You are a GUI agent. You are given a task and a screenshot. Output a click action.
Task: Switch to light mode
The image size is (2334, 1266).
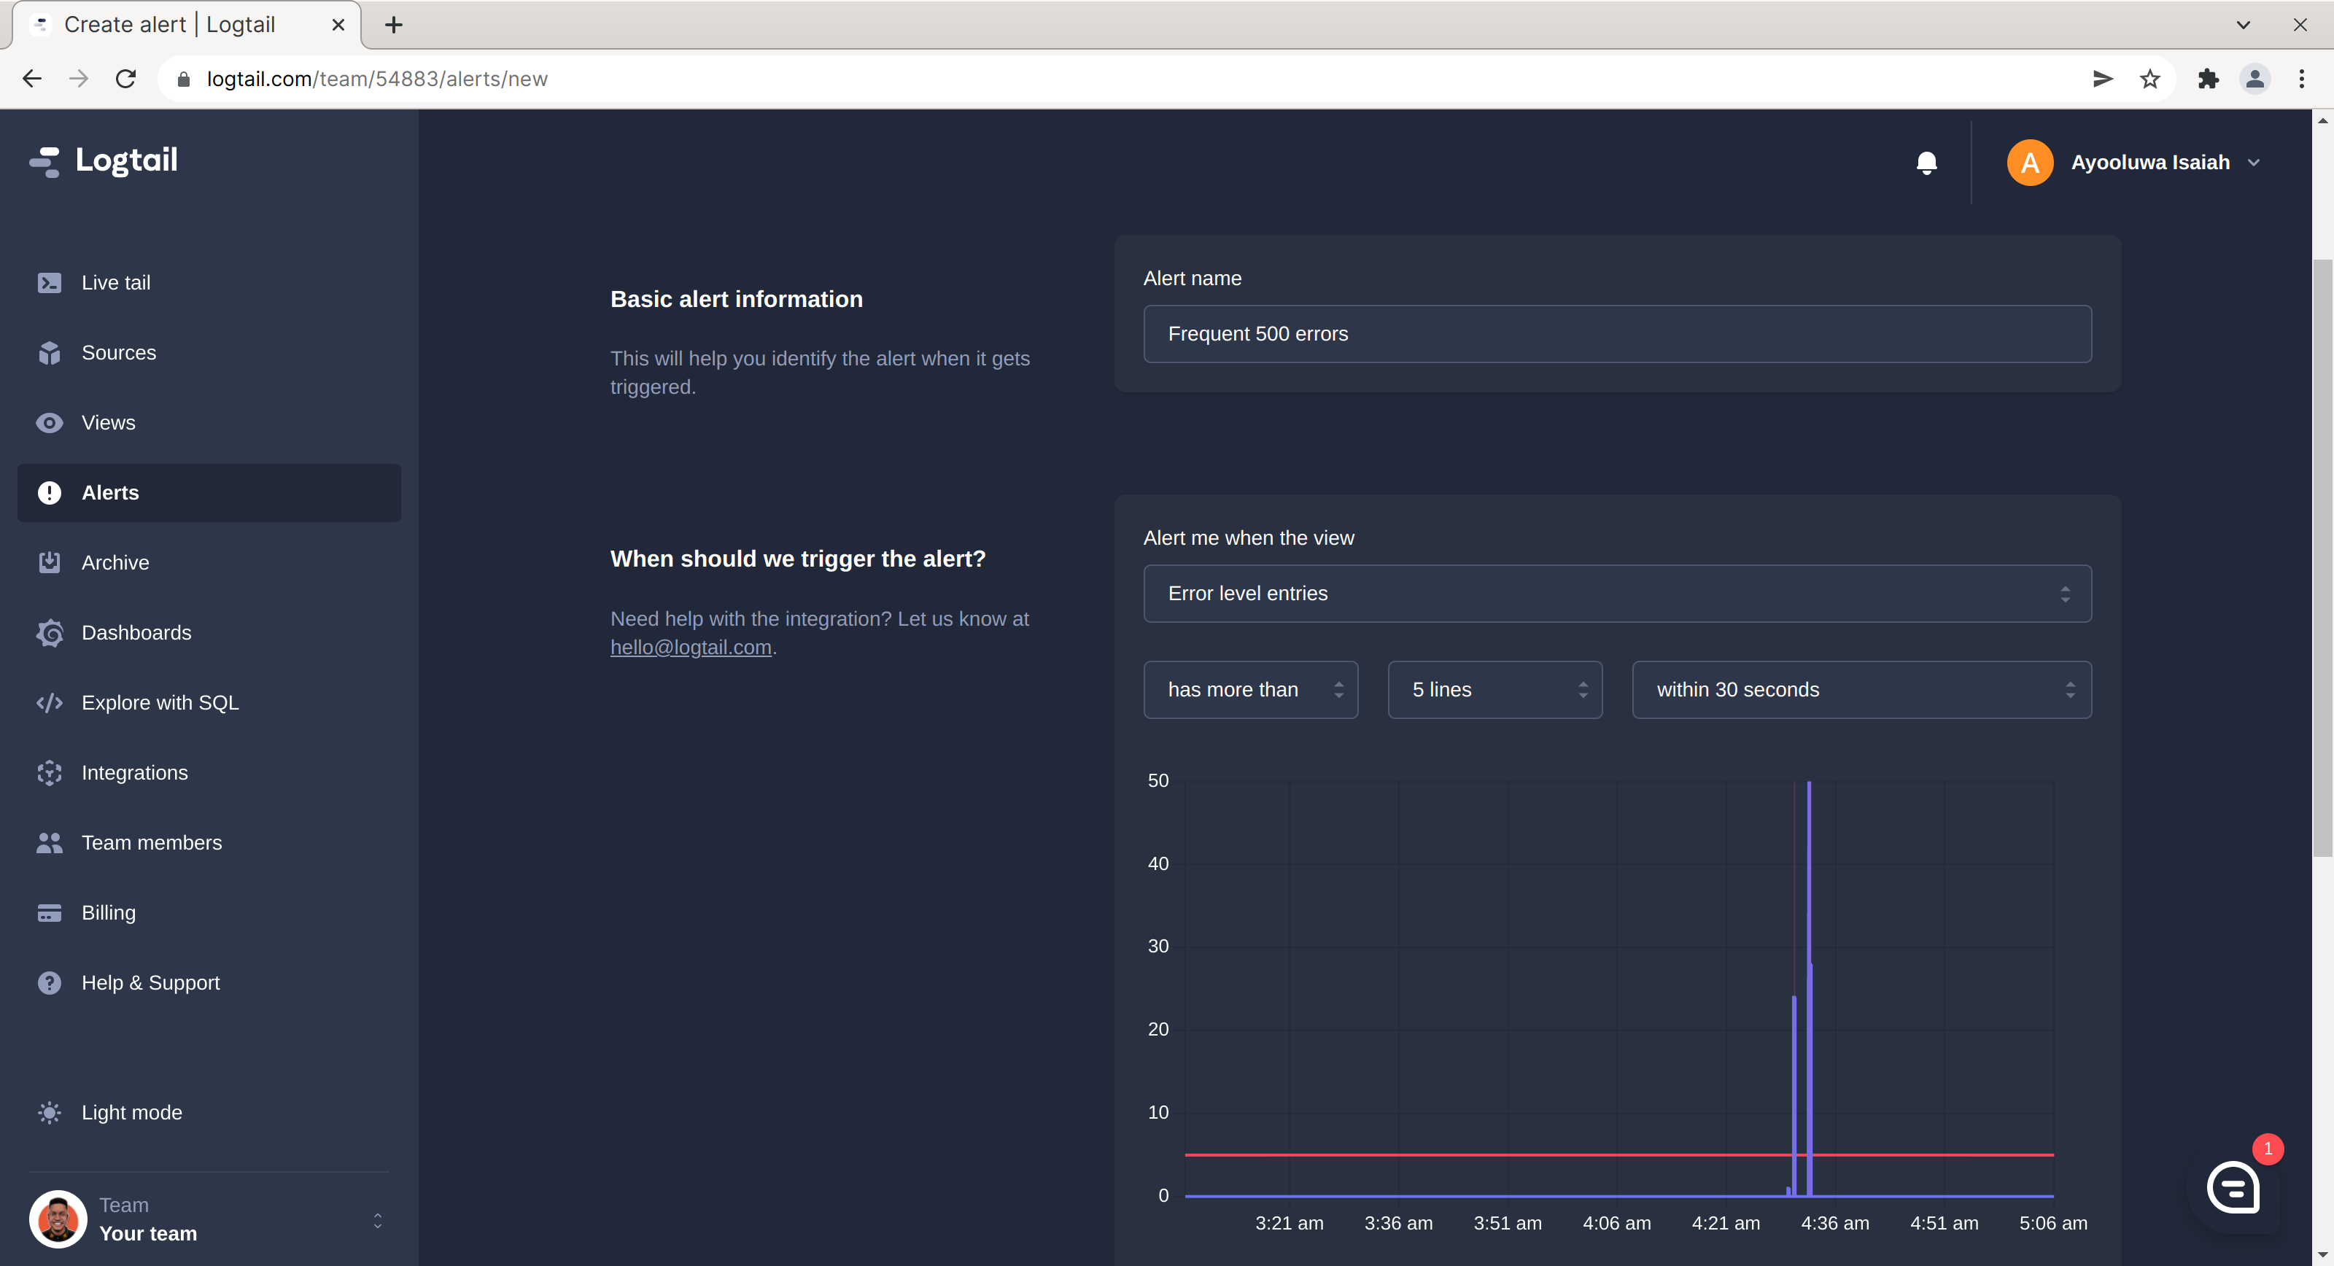(x=131, y=1112)
